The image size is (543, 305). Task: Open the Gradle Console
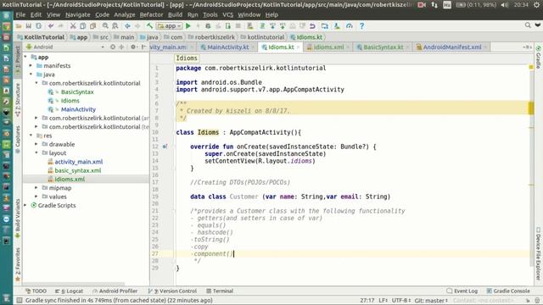[x=508, y=291]
